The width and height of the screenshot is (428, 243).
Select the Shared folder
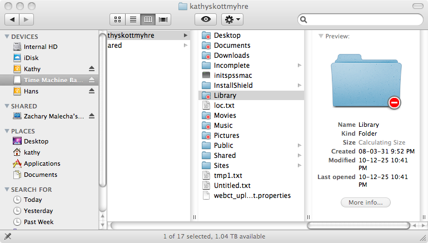tap(251, 155)
